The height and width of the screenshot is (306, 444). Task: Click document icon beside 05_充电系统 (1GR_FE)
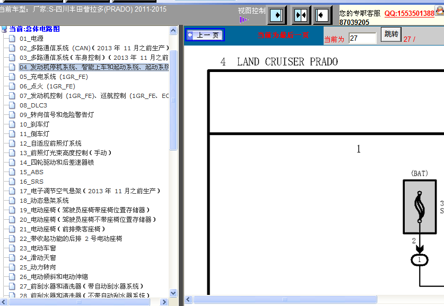12,77
